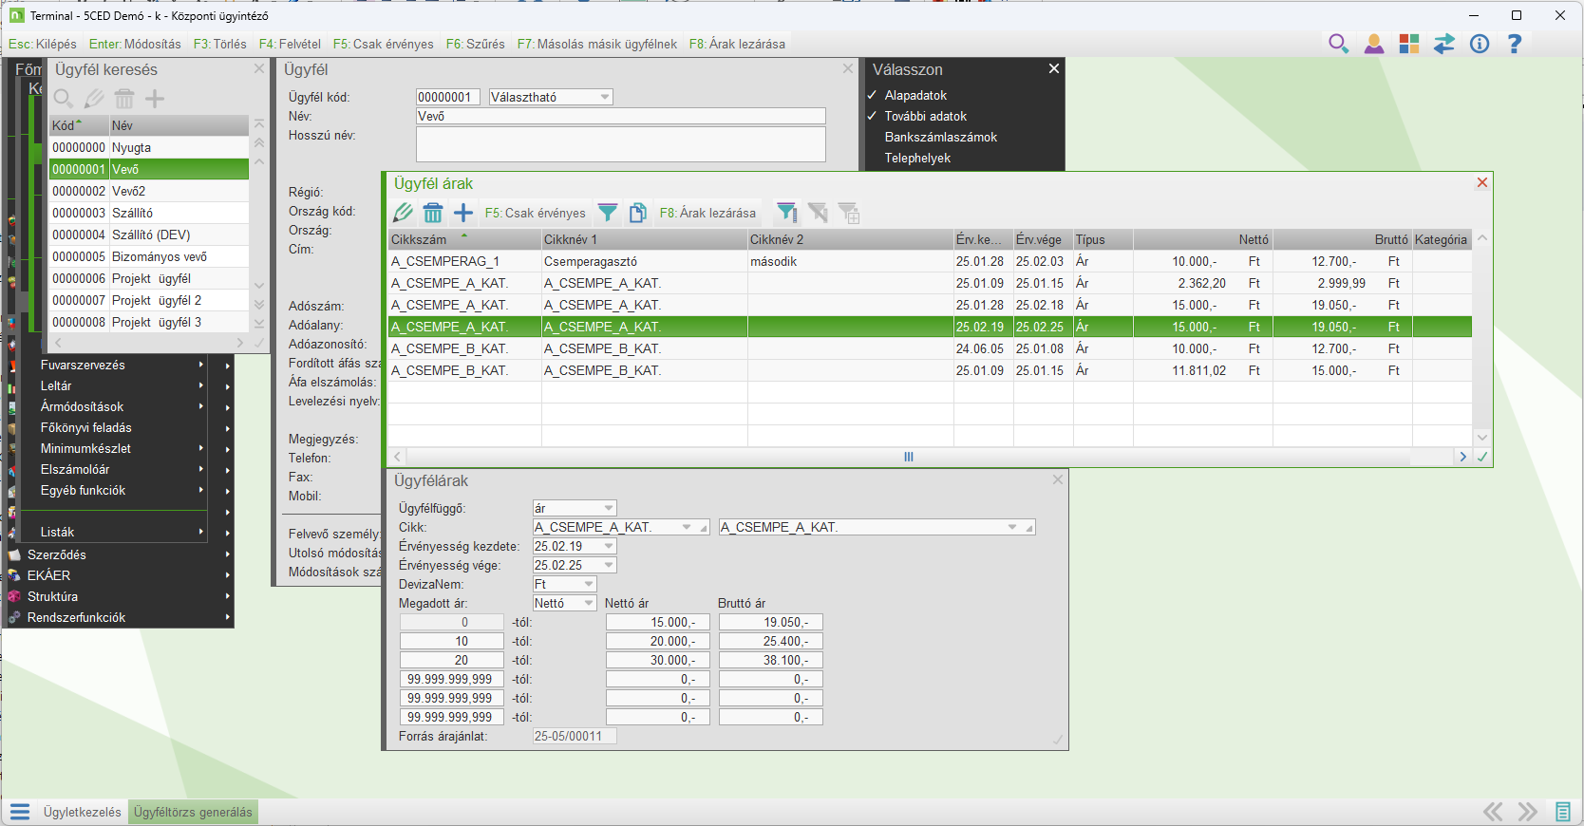Uncheck További adatok in the Válasszon panel
1584x826 pixels.
tap(925, 116)
